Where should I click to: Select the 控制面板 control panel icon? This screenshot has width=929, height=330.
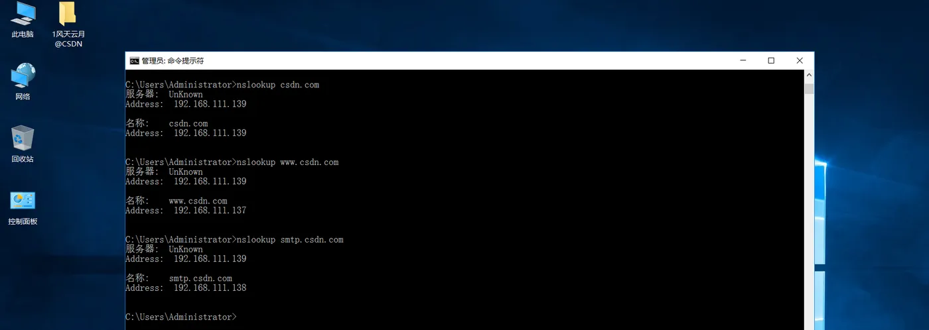coord(23,207)
